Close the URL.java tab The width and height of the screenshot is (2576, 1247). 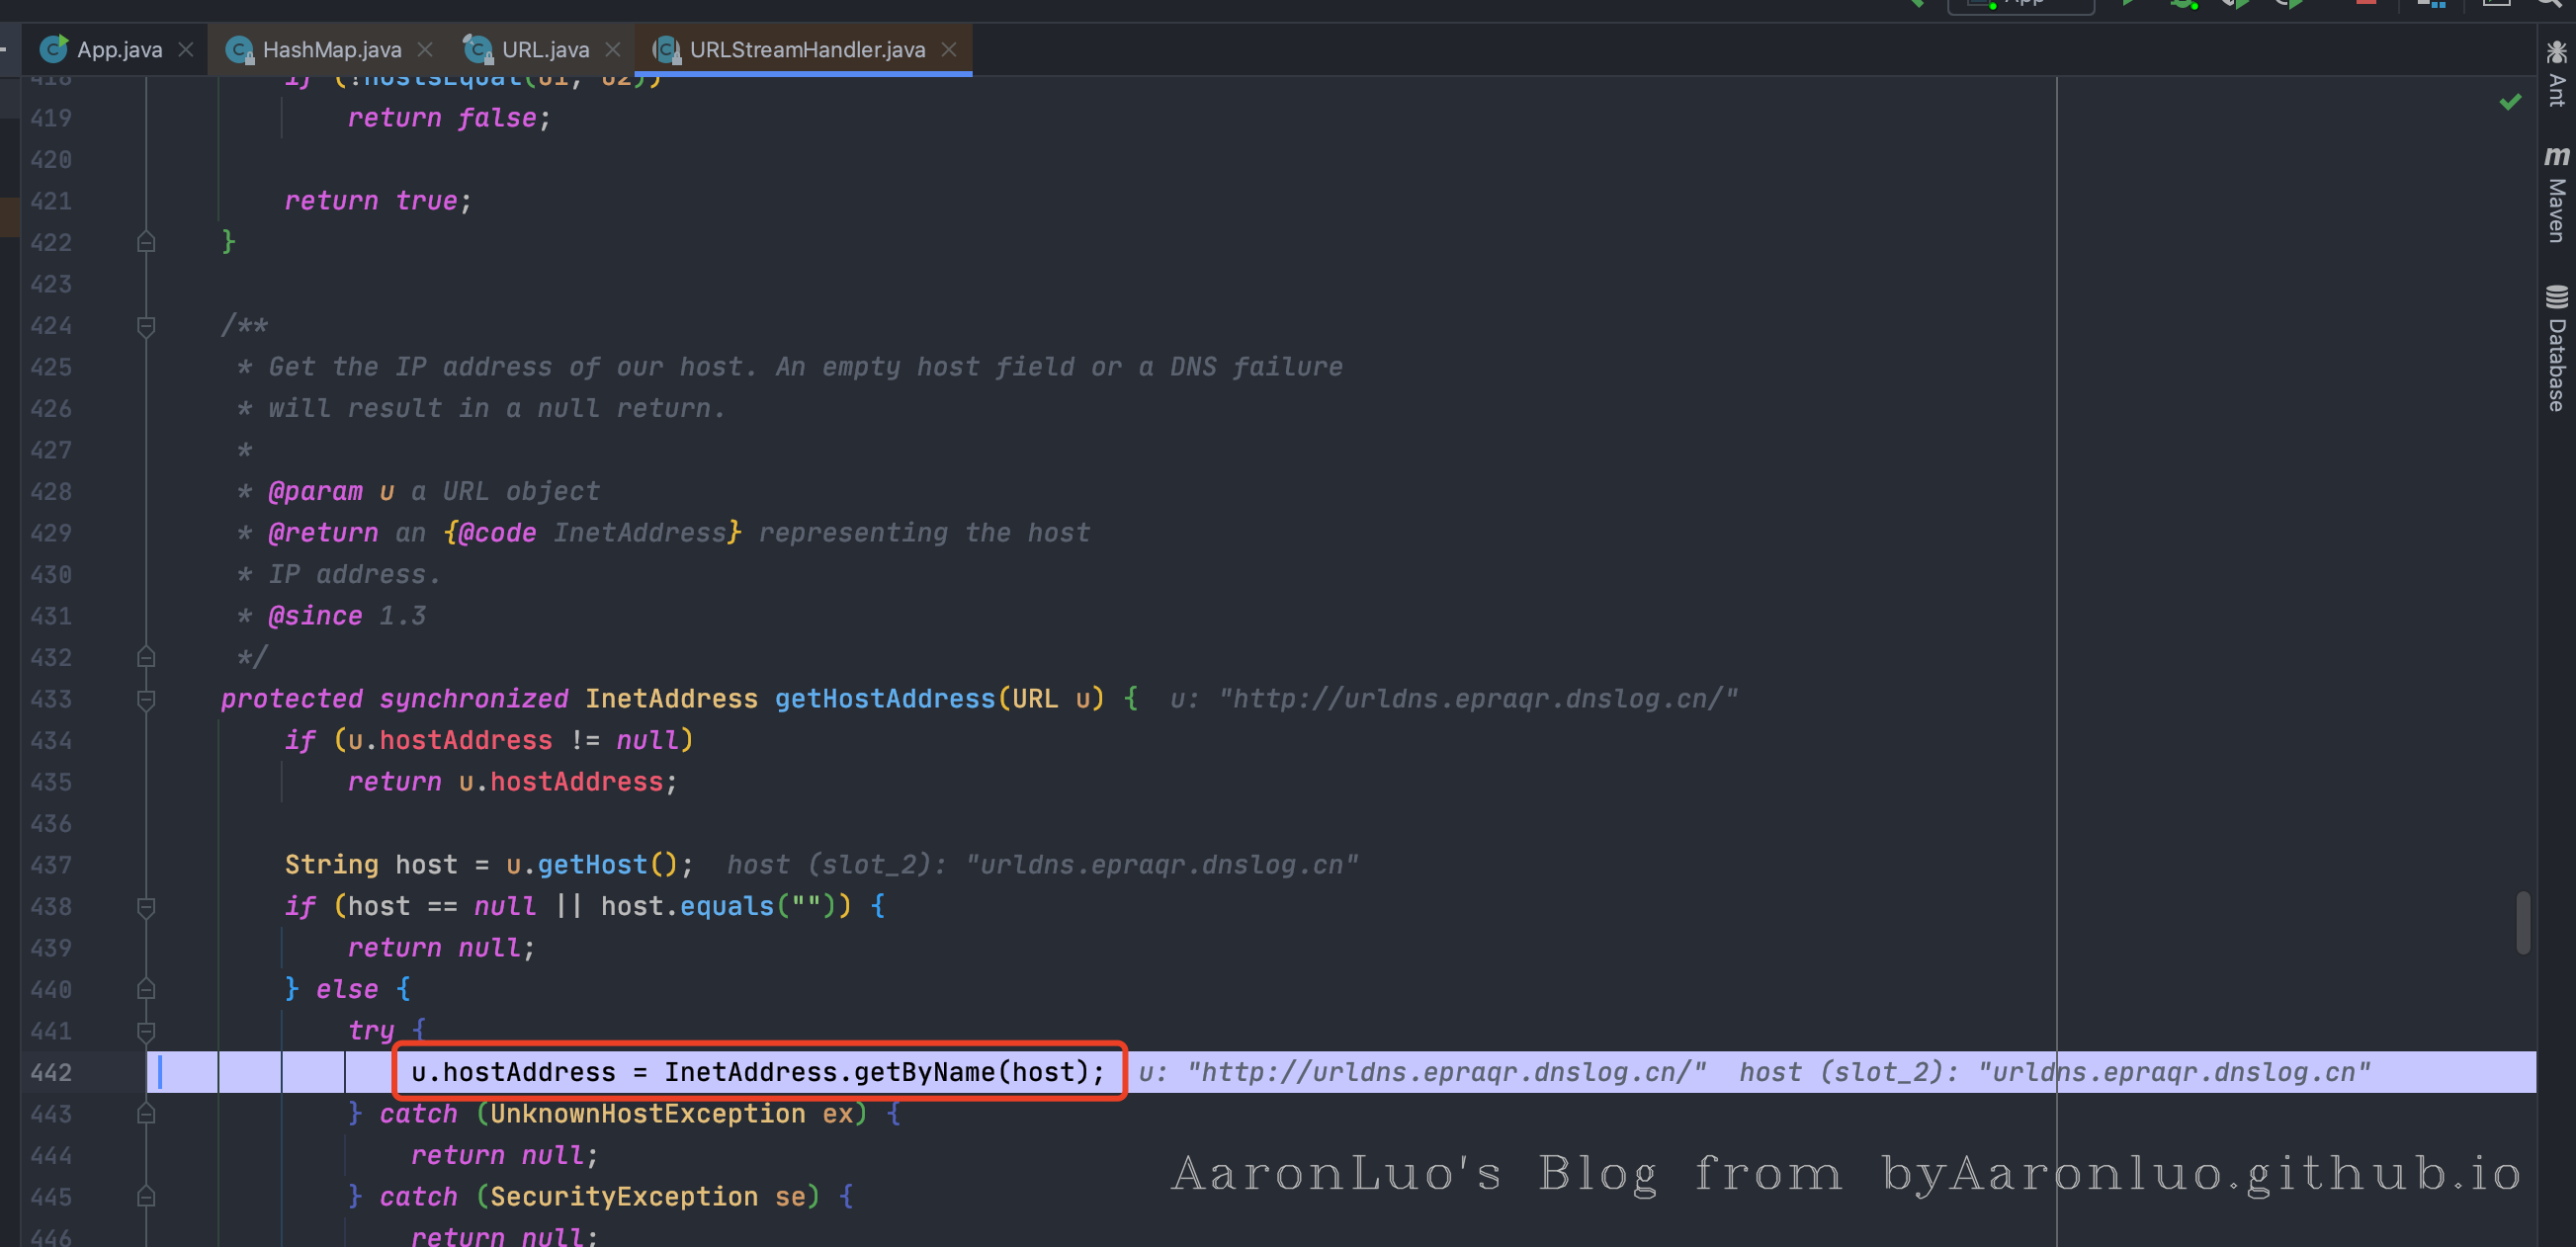coord(613,49)
